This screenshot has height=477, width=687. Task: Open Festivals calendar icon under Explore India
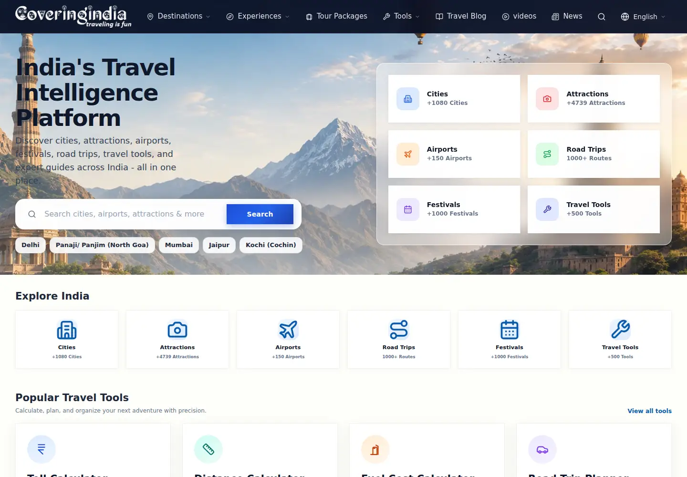pos(510,330)
